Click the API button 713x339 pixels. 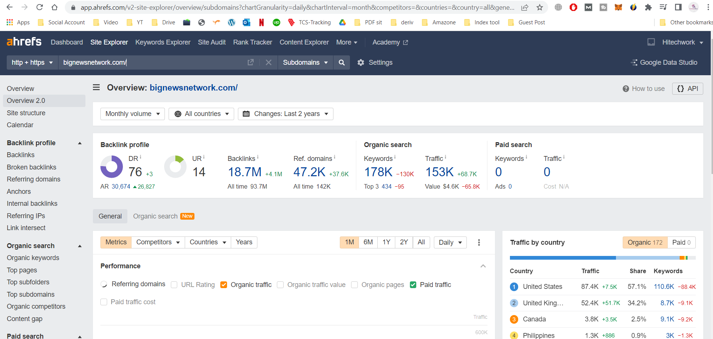point(688,89)
